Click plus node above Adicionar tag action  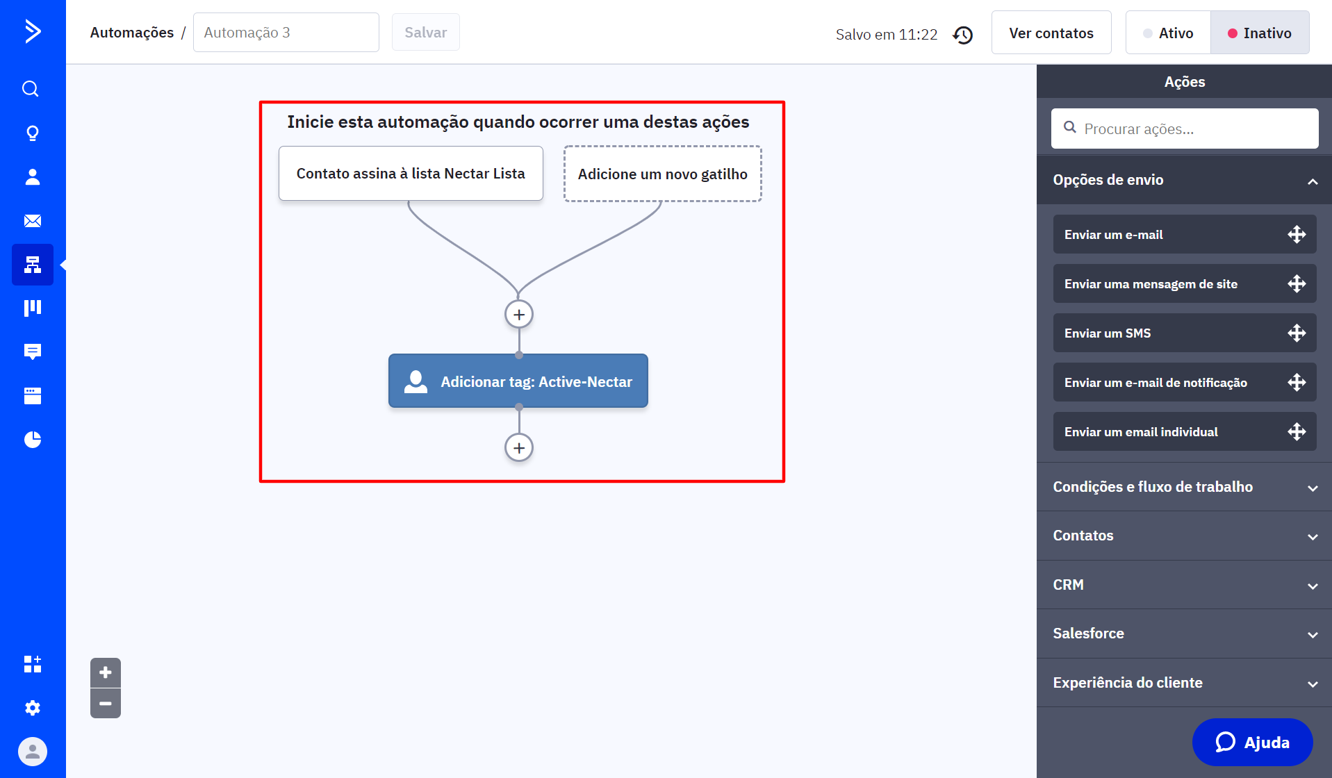519,315
